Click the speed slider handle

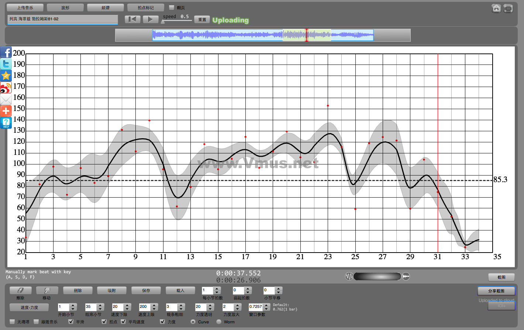[x=163, y=21]
